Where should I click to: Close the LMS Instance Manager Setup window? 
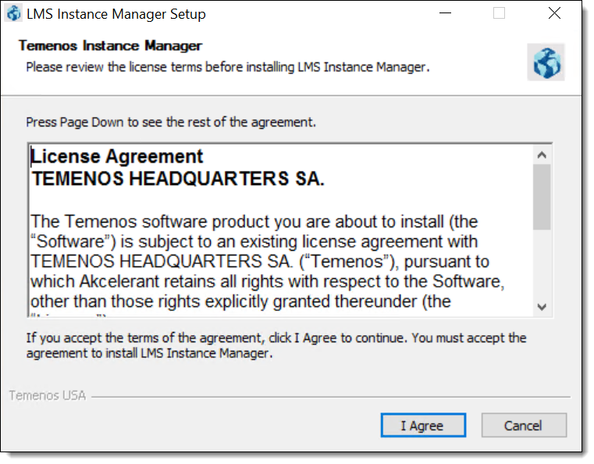554,13
